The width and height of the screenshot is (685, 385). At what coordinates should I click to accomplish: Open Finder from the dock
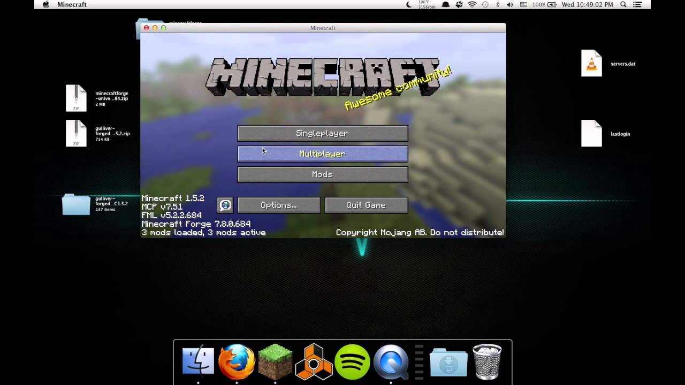198,362
